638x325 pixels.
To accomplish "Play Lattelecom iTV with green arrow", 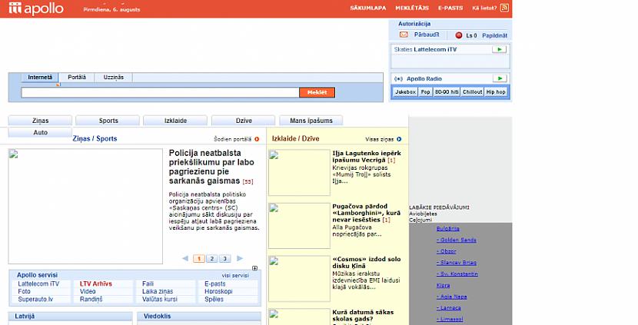I will (499, 49).
